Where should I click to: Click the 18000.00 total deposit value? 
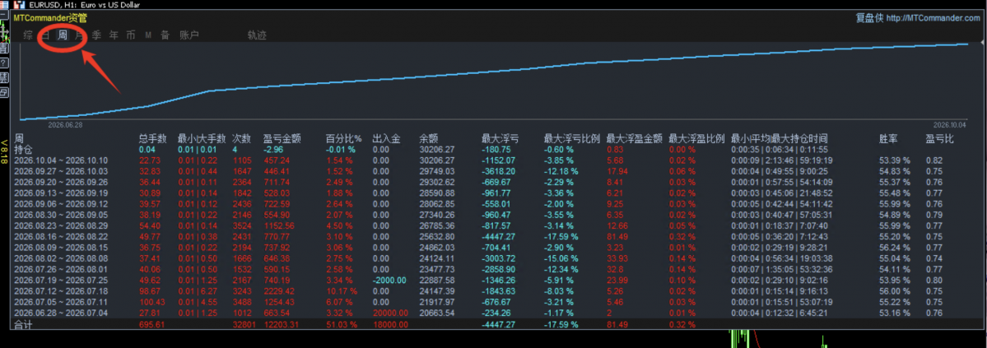tap(390, 325)
